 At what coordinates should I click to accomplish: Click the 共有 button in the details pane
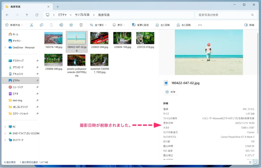point(170,92)
